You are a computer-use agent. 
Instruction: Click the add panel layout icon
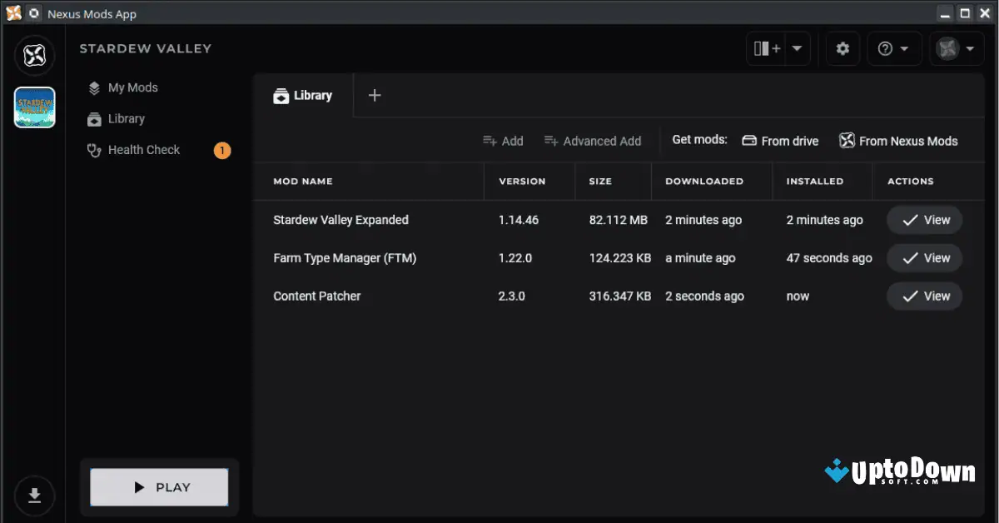pyautogui.click(x=766, y=48)
